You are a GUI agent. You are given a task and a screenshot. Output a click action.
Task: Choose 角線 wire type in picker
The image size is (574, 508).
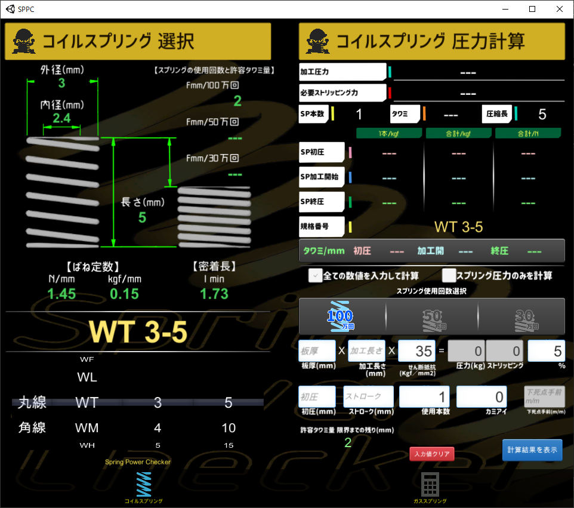32,427
